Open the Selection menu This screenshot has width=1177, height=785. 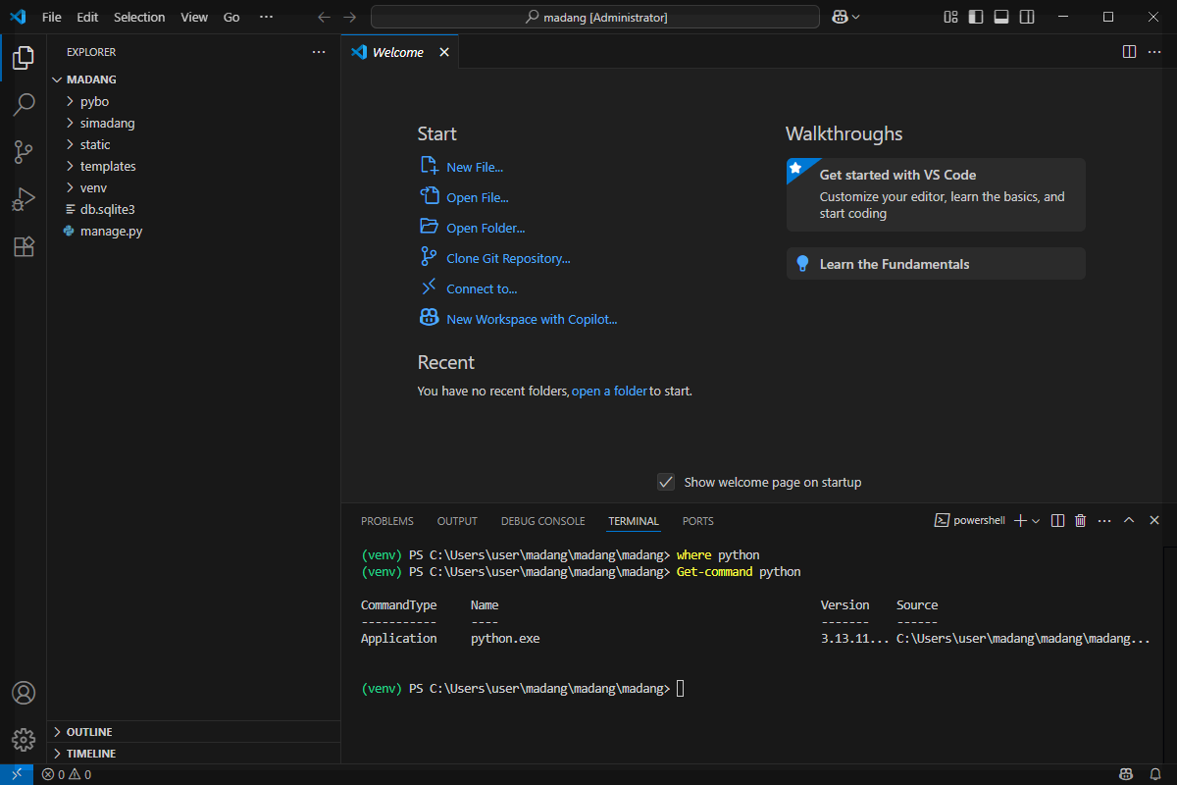[139, 17]
